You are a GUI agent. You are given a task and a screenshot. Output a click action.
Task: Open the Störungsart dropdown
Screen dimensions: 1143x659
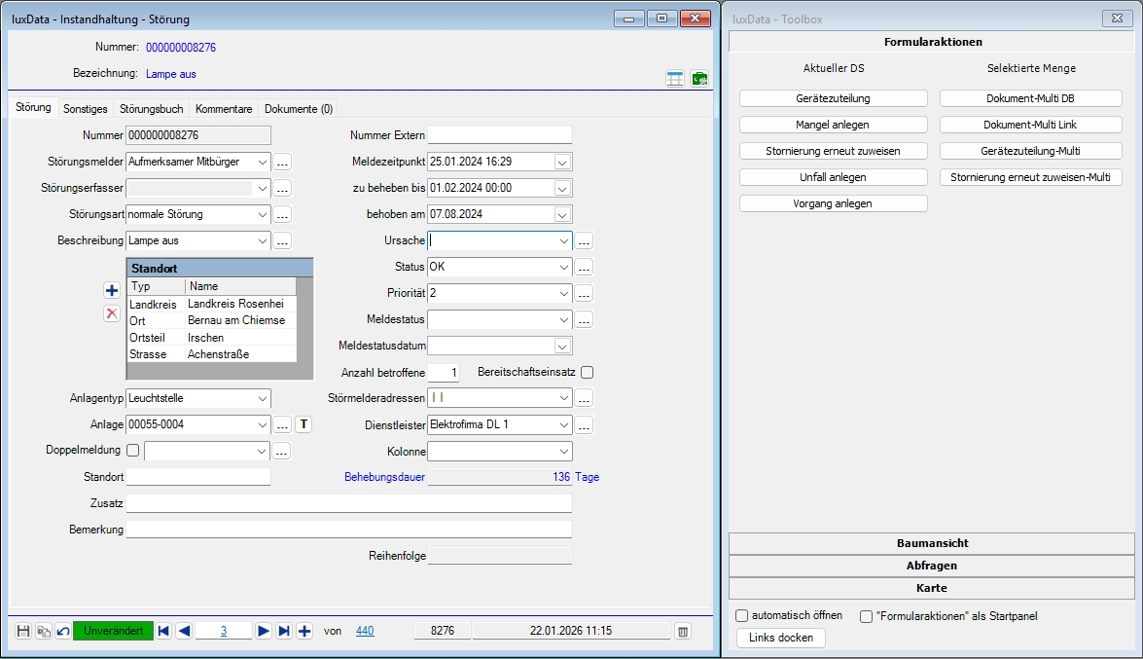click(262, 214)
